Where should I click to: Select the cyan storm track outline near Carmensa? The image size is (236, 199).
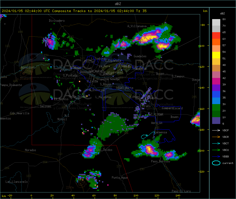[148, 135]
